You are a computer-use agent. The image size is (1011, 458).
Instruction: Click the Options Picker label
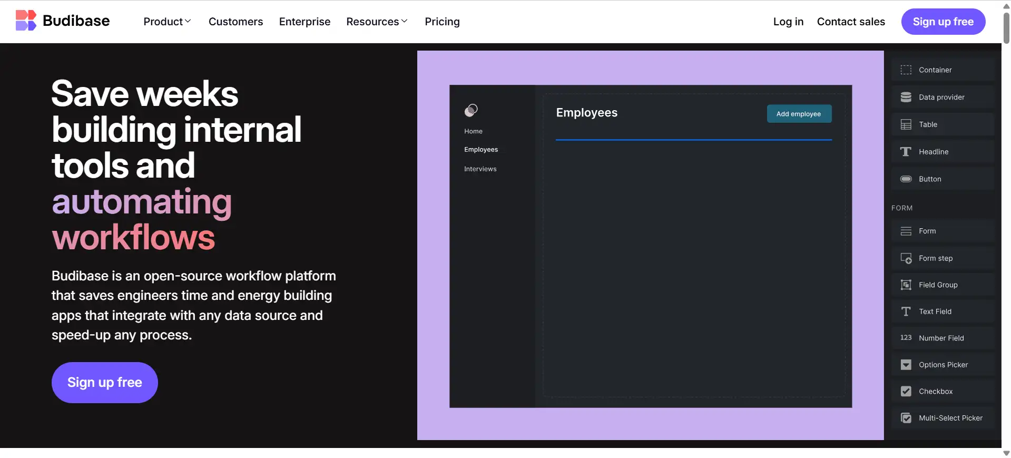[943, 365]
